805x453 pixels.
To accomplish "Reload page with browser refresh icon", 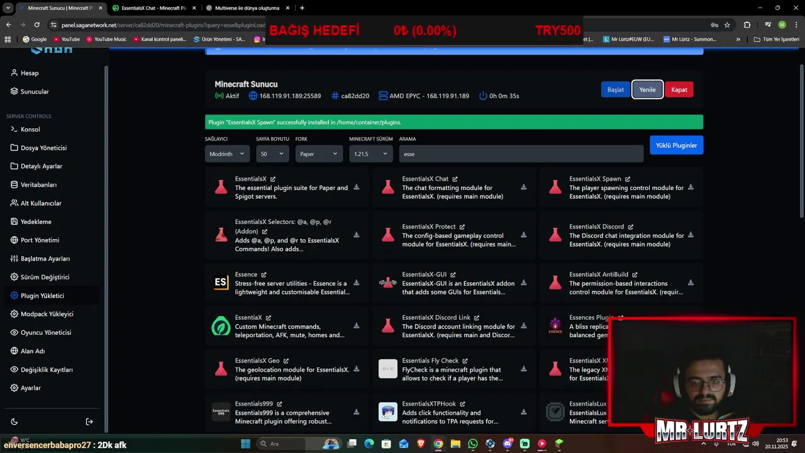I will 37,25.
